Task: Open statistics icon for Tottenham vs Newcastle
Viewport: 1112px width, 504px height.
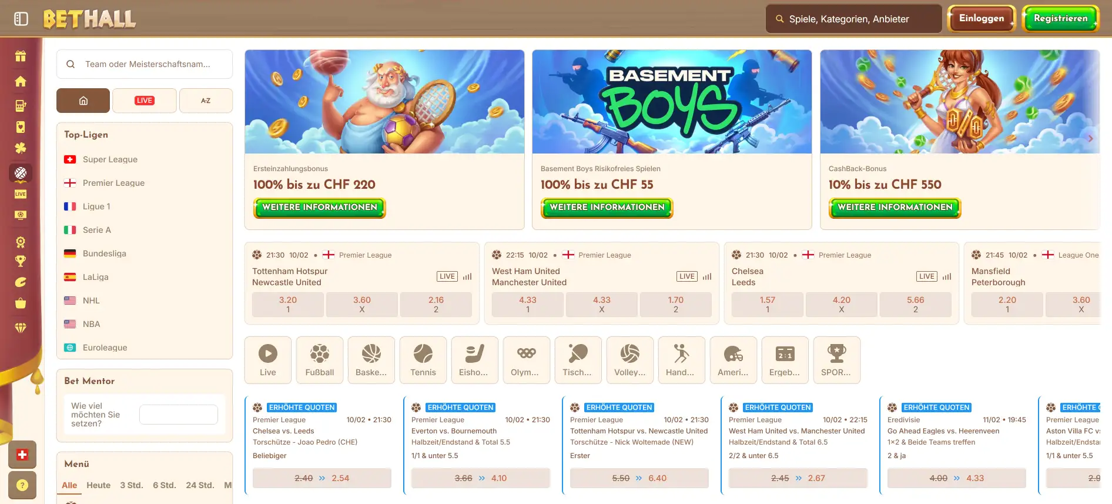Action: pyautogui.click(x=467, y=276)
